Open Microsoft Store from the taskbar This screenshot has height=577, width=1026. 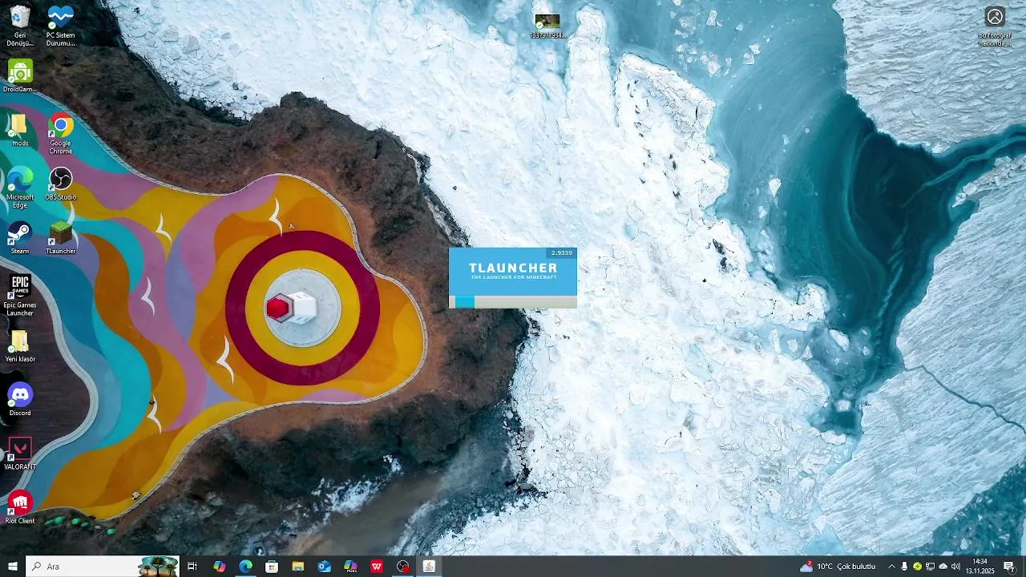click(272, 567)
